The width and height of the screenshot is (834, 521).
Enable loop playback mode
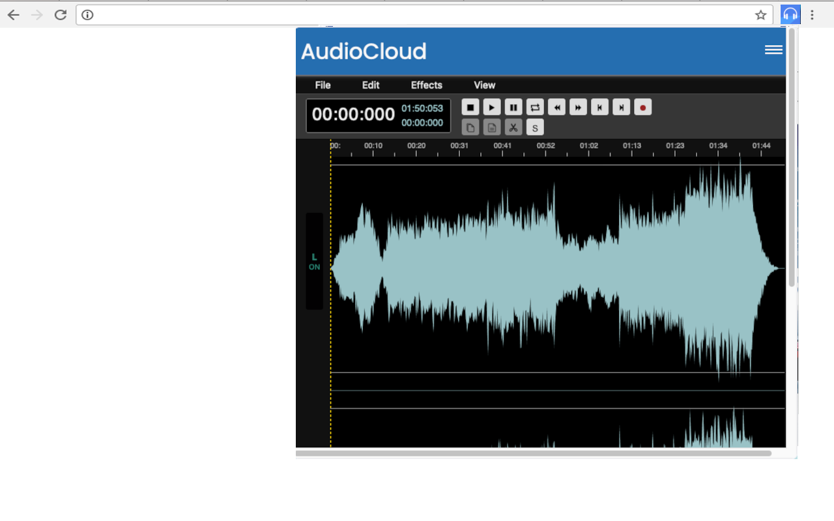point(534,107)
